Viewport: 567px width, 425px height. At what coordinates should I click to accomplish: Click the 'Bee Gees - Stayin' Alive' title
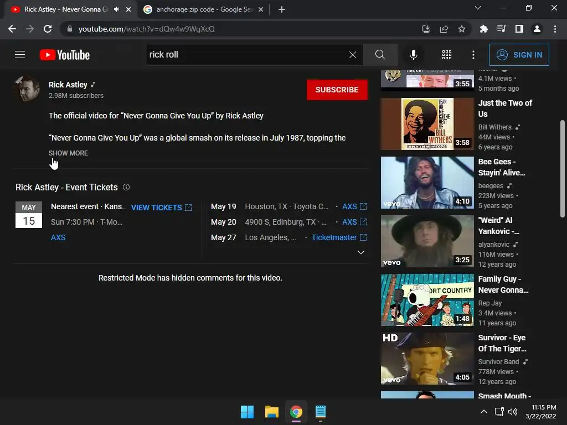pos(502,167)
